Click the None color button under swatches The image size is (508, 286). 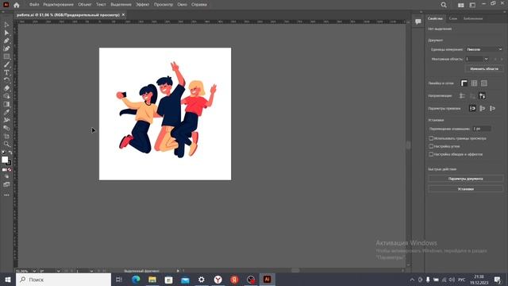pos(10,169)
